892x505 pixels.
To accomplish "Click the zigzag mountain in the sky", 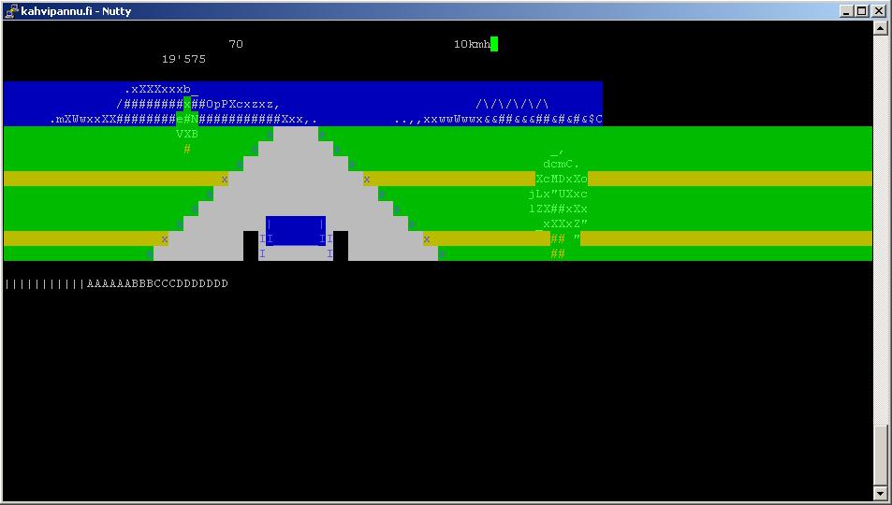I will [512, 104].
